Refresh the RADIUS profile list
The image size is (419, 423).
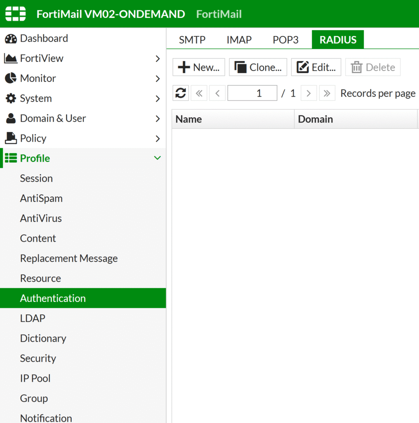[180, 93]
